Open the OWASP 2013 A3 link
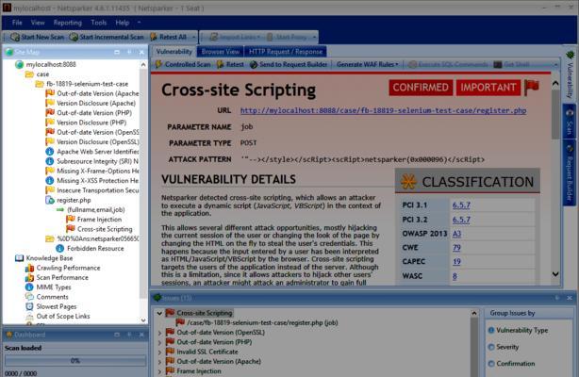 (456, 234)
